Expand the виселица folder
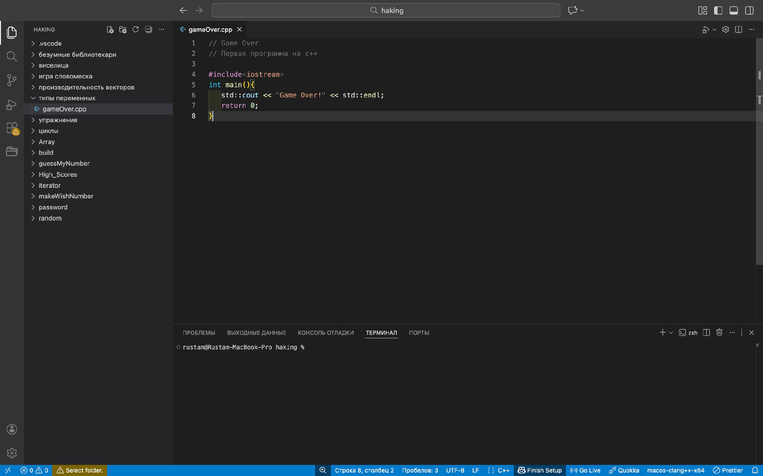 53,65
